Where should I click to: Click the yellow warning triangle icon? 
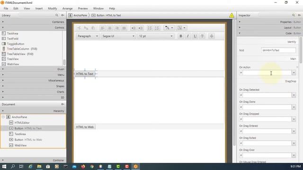coord(232,16)
